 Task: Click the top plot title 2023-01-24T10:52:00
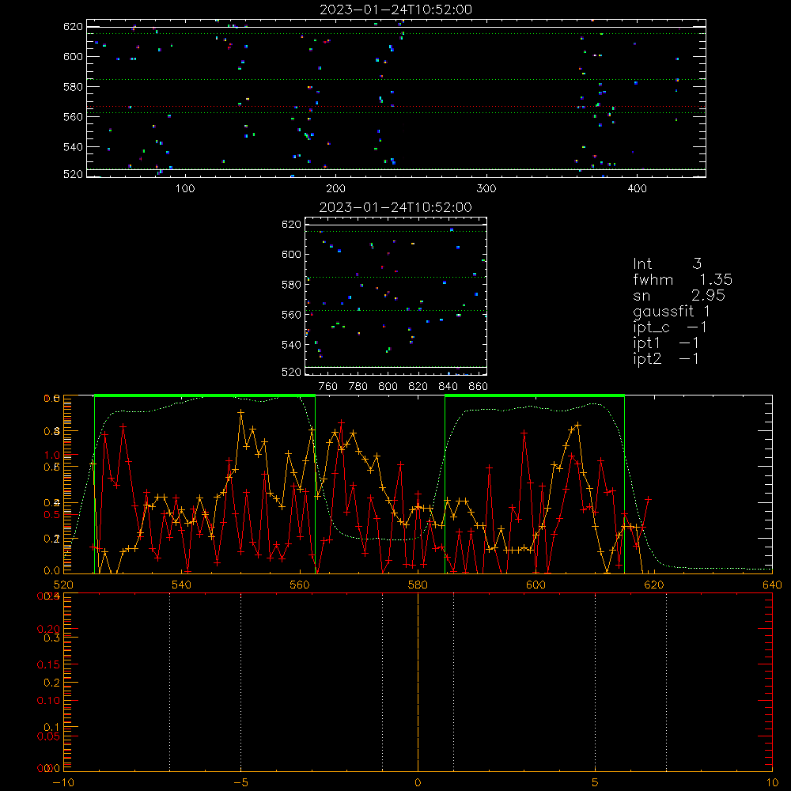(x=395, y=9)
